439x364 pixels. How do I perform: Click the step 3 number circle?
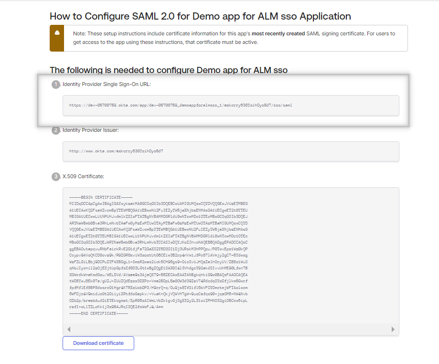pyautogui.click(x=56, y=177)
